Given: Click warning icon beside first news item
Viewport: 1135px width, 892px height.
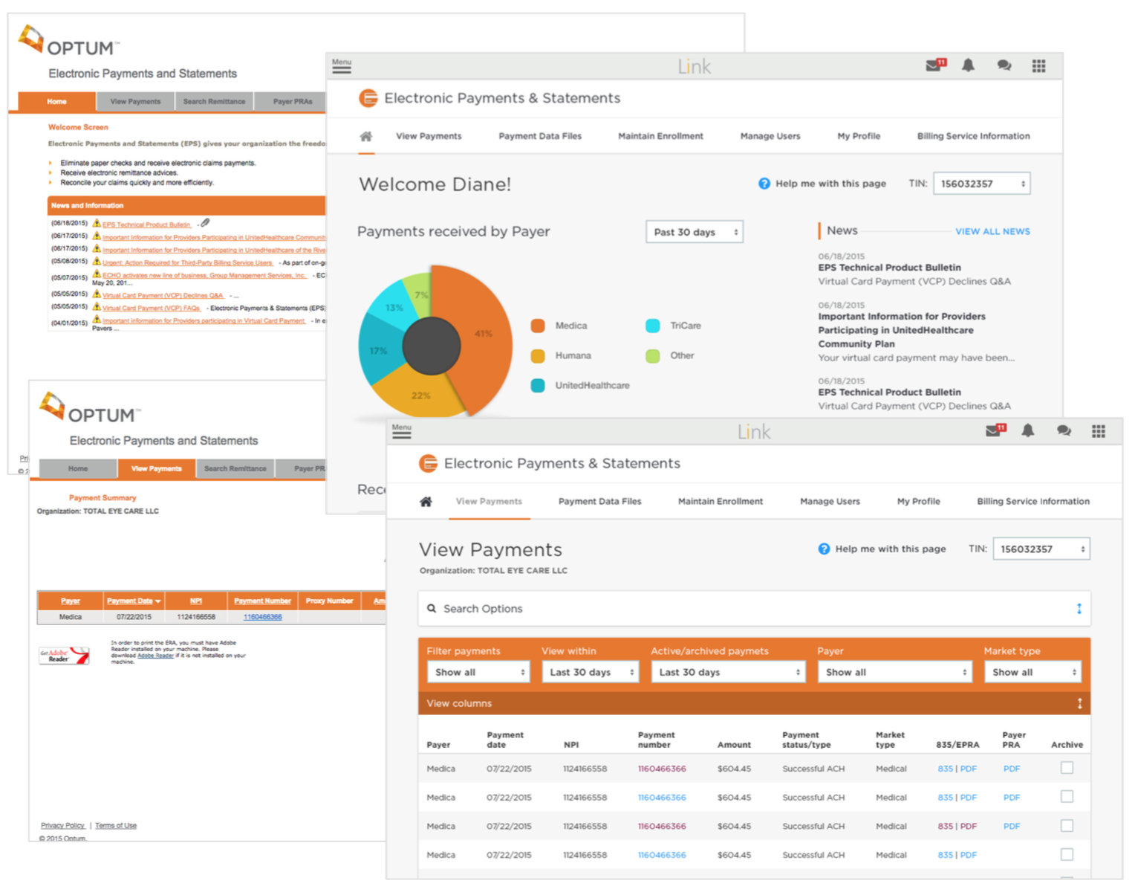Looking at the screenshot, I should point(97,223).
